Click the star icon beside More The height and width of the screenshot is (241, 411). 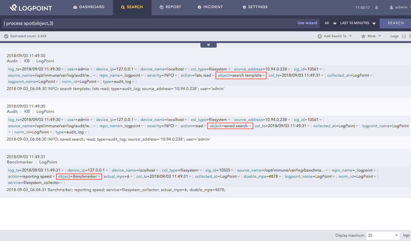pyautogui.click(x=363, y=36)
